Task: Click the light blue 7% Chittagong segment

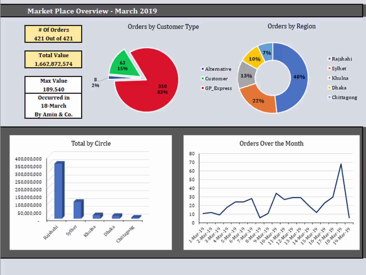Action: click(x=267, y=53)
